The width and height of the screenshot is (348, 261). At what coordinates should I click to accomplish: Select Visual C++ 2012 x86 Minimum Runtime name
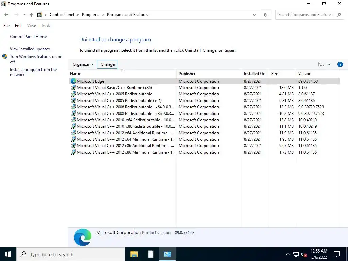126,152
